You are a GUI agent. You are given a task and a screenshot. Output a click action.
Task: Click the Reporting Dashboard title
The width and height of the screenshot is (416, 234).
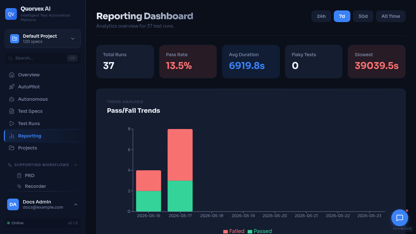pyautogui.click(x=145, y=16)
